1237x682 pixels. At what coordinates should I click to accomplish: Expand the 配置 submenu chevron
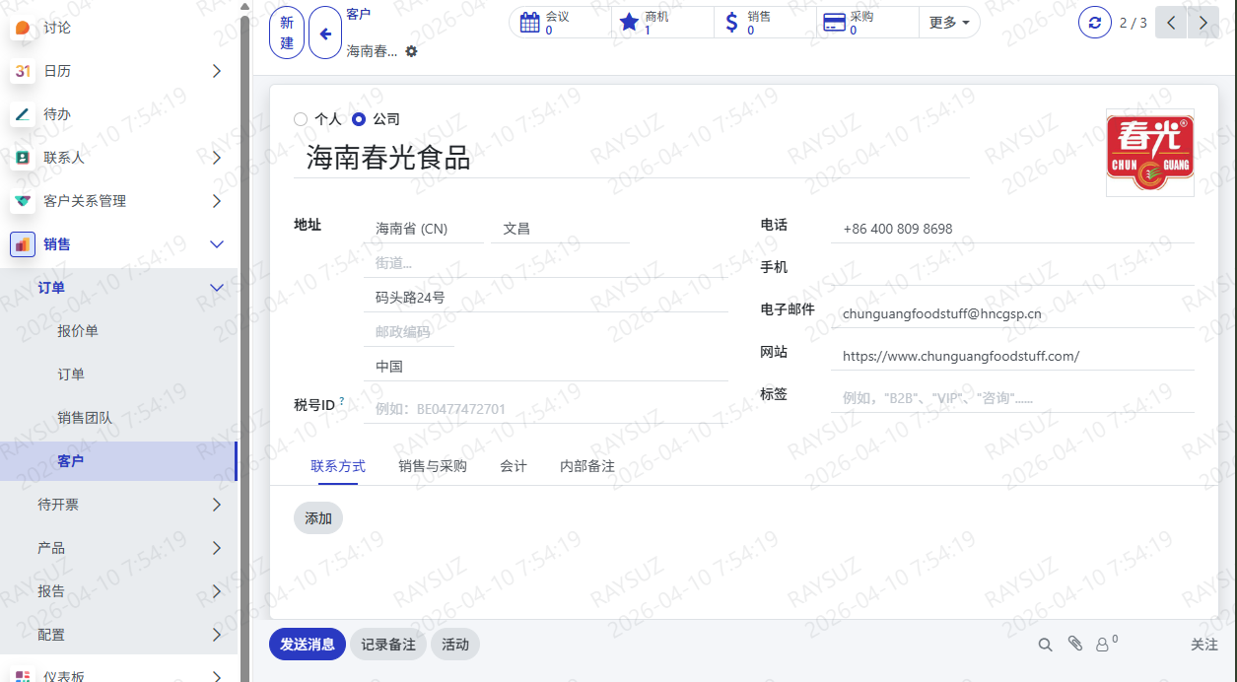[x=217, y=635]
